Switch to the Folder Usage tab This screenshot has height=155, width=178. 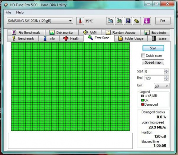tap(131, 38)
